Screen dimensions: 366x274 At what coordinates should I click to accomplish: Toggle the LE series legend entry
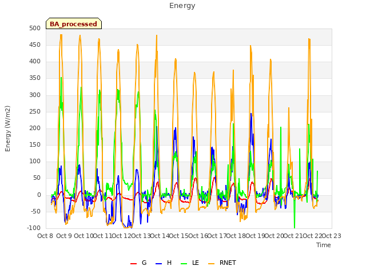coord(190,263)
